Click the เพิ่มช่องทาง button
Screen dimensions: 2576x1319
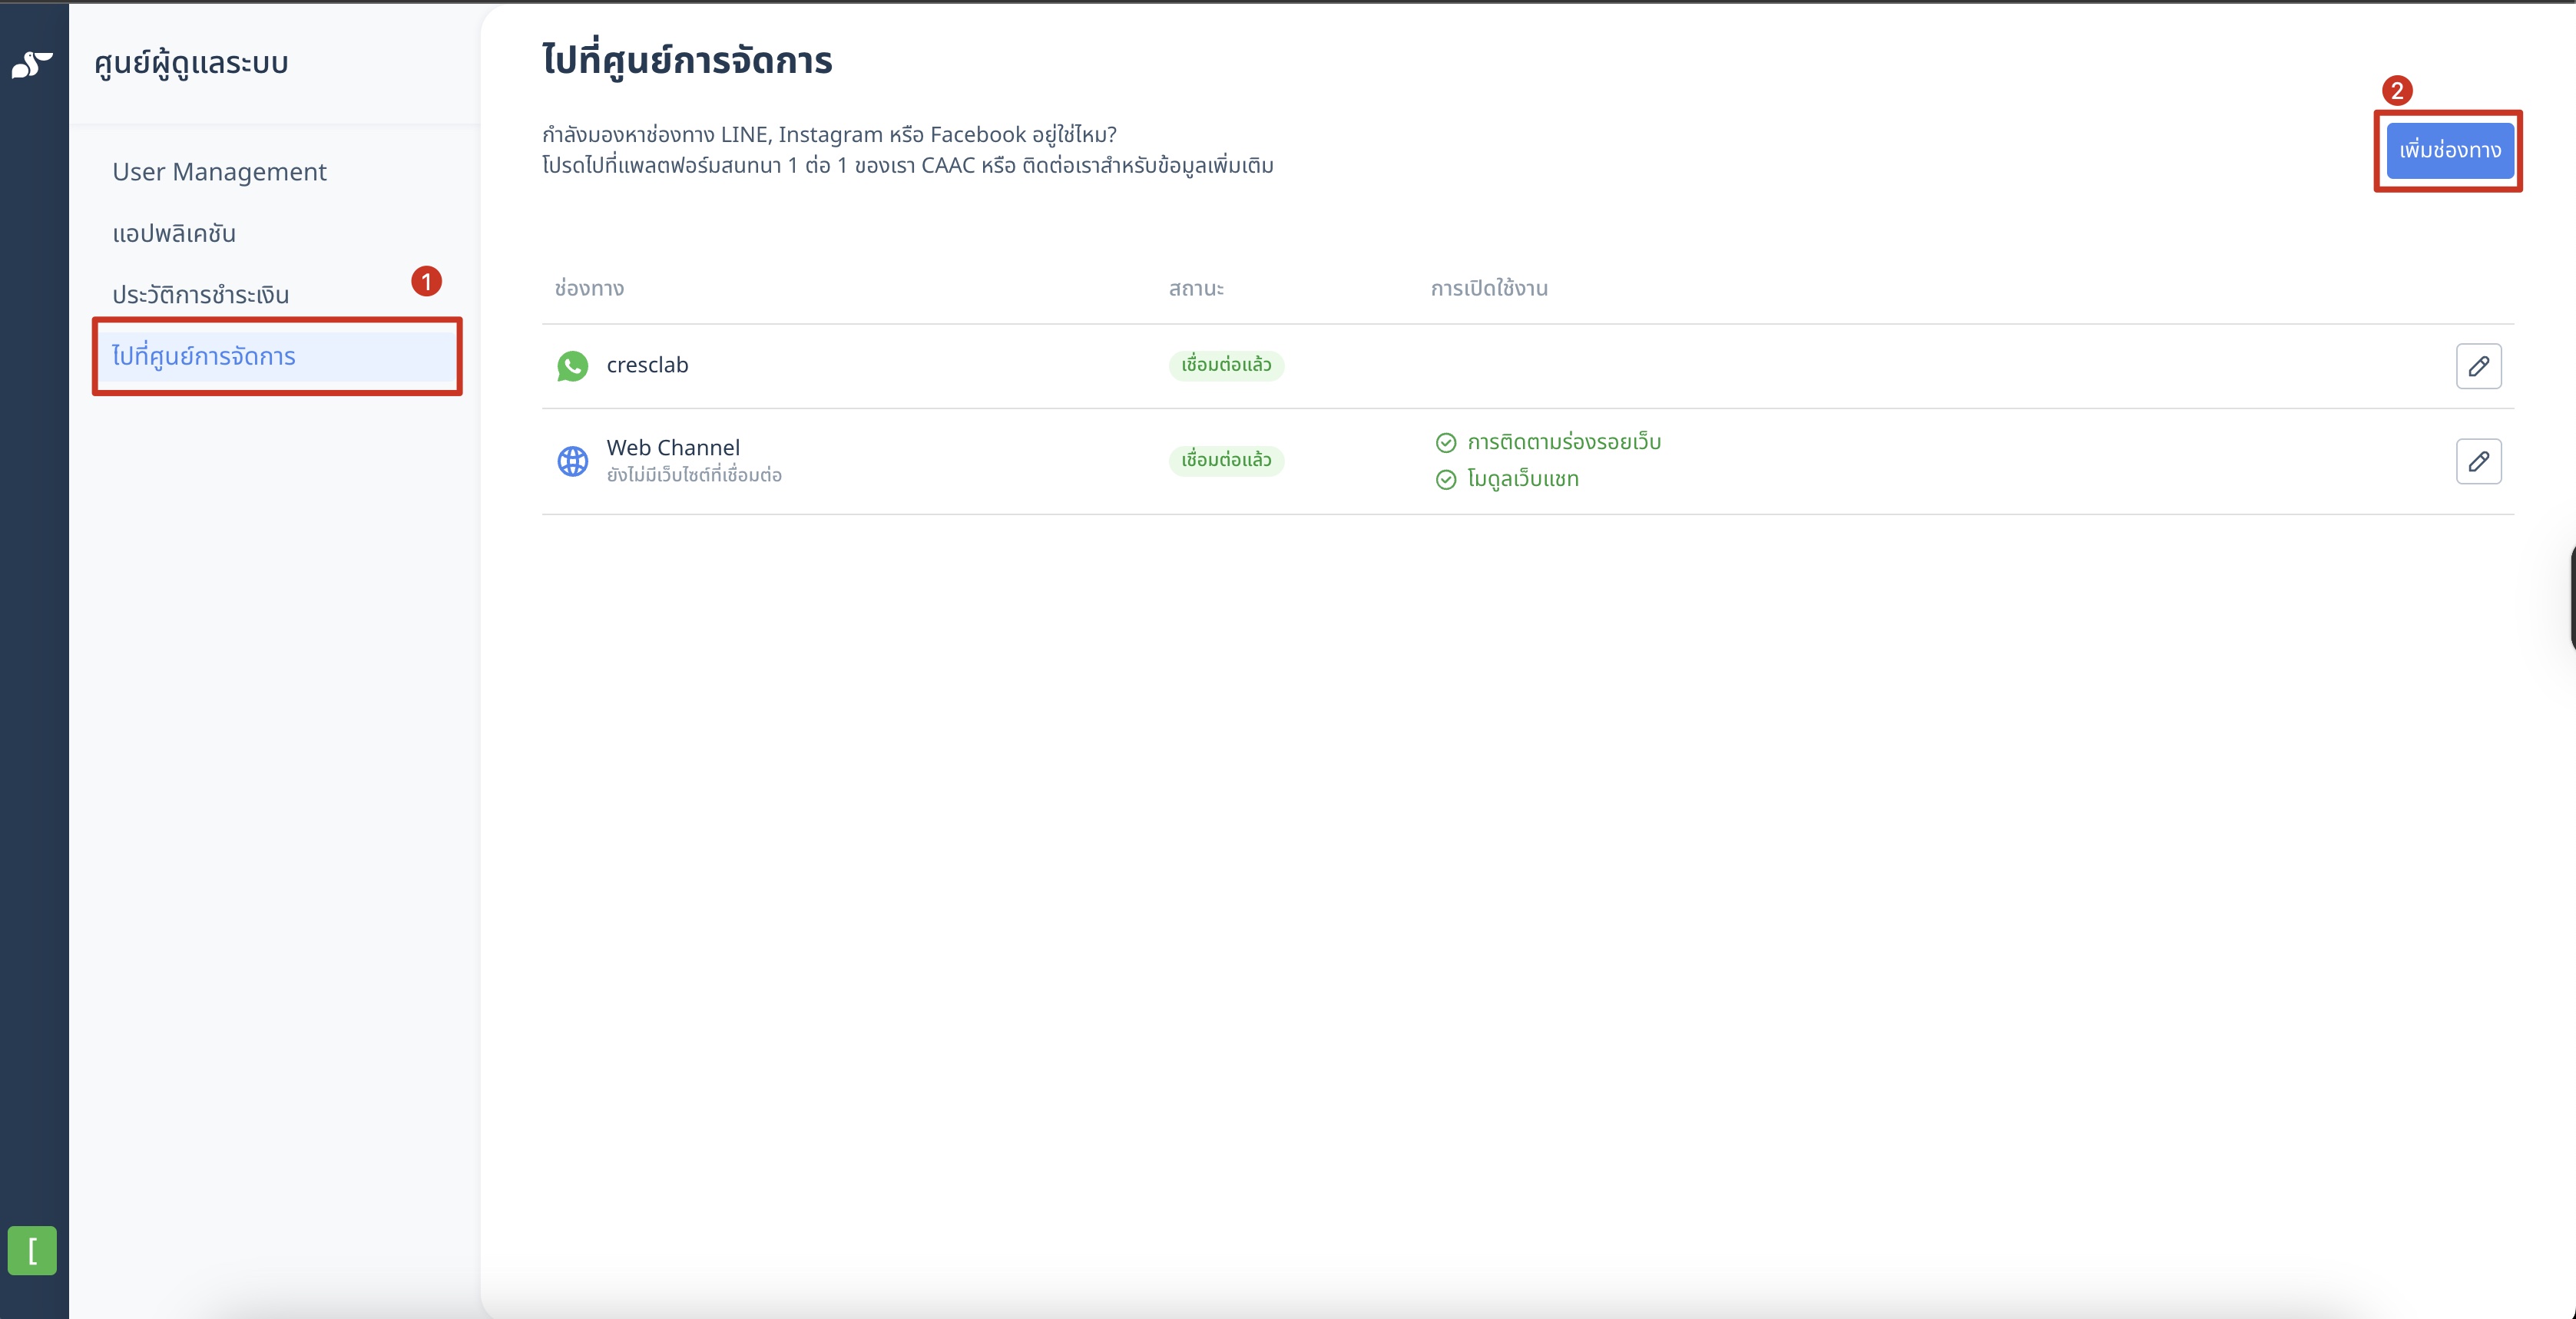tap(2450, 151)
